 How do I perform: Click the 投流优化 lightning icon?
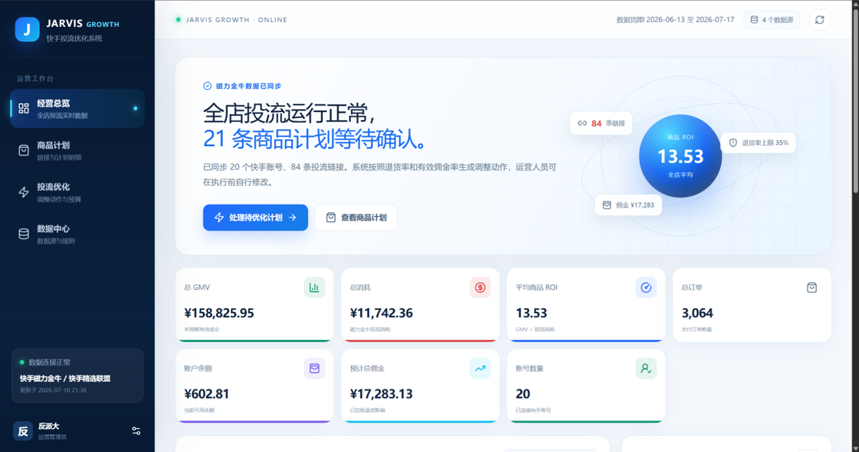click(24, 192)
